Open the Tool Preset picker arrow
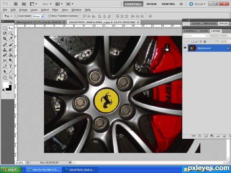This screenshot has height=173, width=231. [x=11, y=16]
